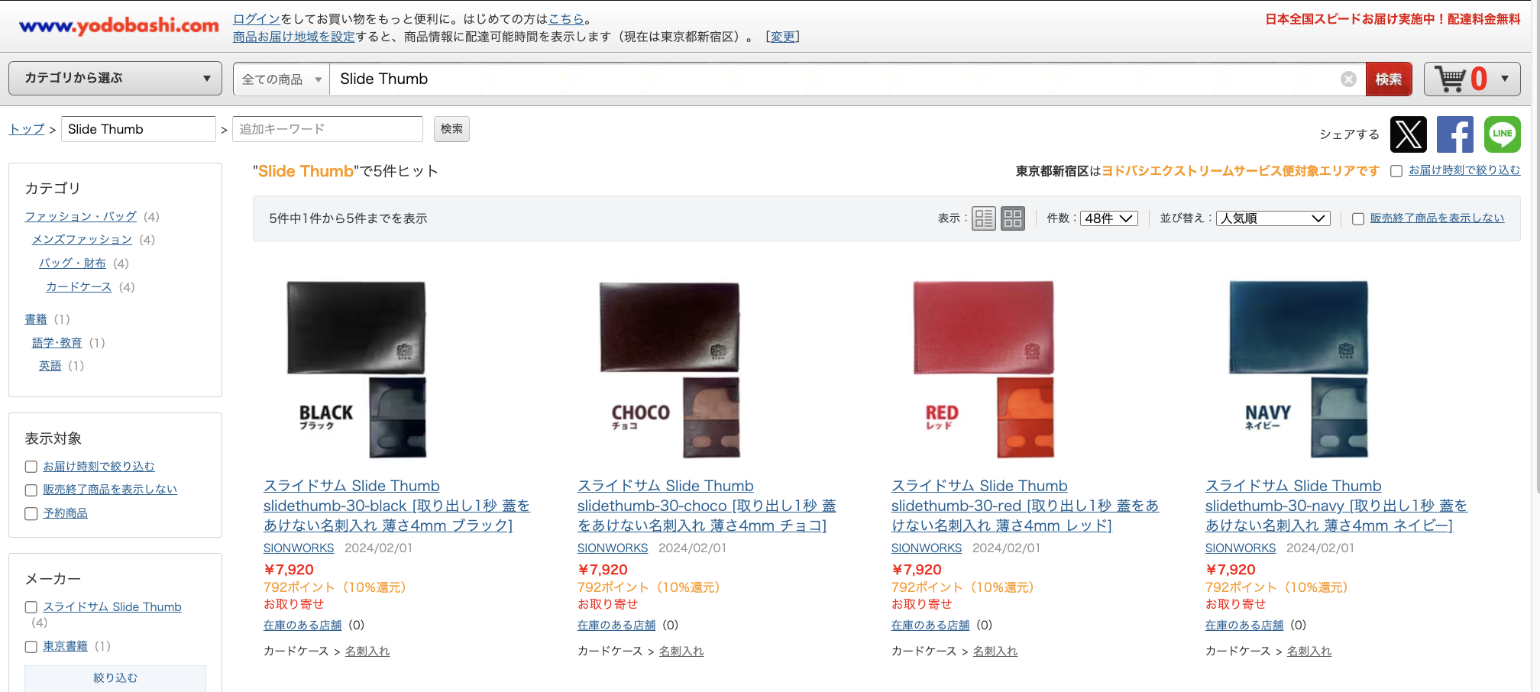
Task: Open the 48件 items-per-page dropdown
Action: 1108,218
